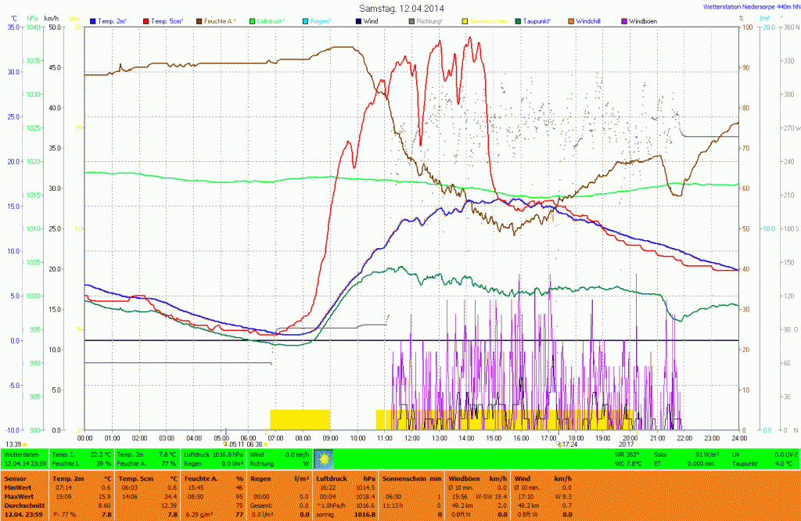Click the cyan Regen legend square
The height and width of the screenshot is (521, 801).
point(305,21)
